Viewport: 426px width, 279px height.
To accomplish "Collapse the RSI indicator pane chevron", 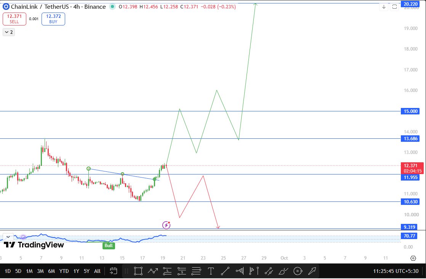I will (8, 237).
